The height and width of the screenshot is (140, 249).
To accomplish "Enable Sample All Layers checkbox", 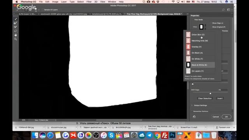I will pos(42,10).
